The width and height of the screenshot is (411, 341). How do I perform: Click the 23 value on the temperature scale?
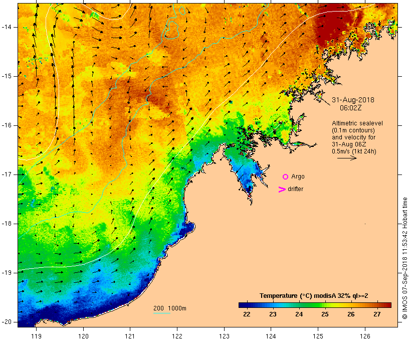tap(273, 314)
